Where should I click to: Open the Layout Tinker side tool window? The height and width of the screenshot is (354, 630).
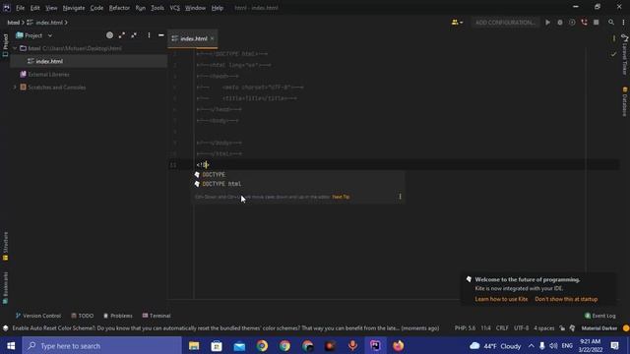point(624,55)
